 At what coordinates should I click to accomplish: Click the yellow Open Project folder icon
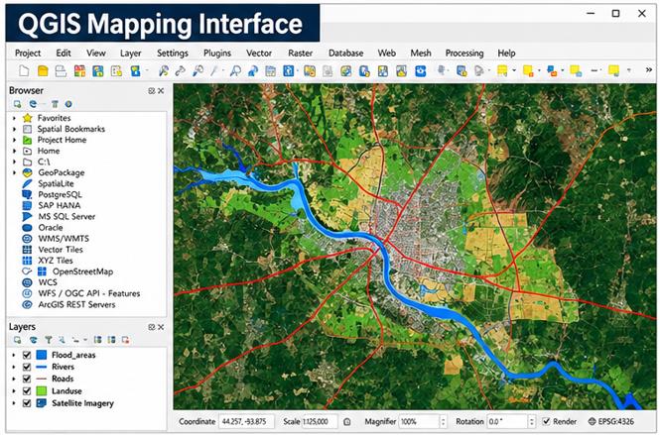point(43,70)
